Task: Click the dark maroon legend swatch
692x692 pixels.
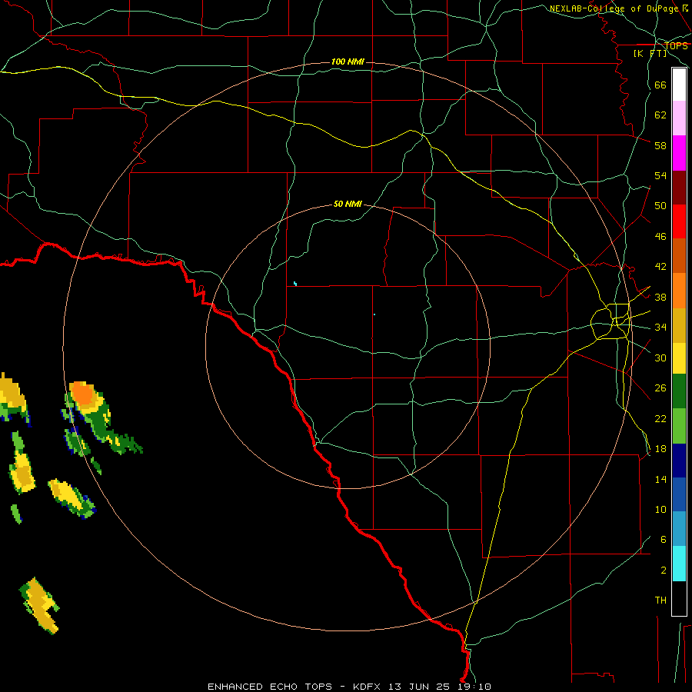Action: pos(679,188)
